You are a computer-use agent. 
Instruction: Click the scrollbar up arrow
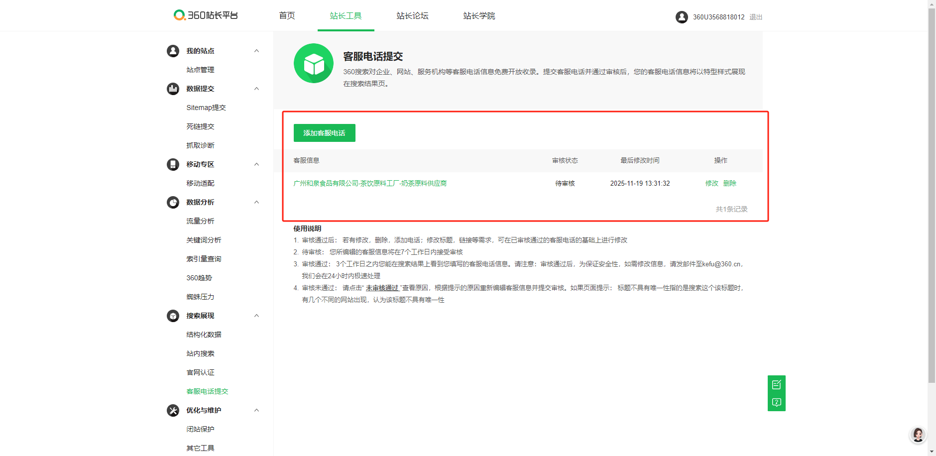pyautogui.click(x=932, y=4)
